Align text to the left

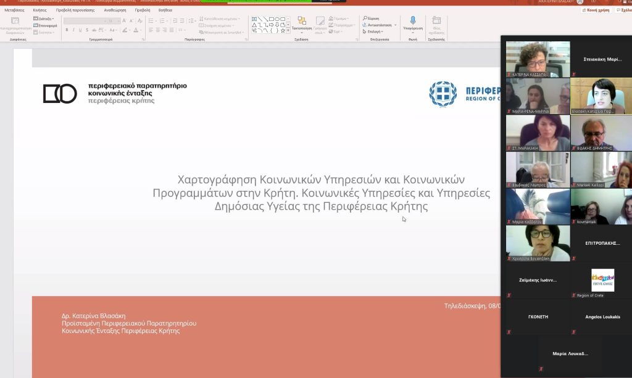[x=151, y=30]
